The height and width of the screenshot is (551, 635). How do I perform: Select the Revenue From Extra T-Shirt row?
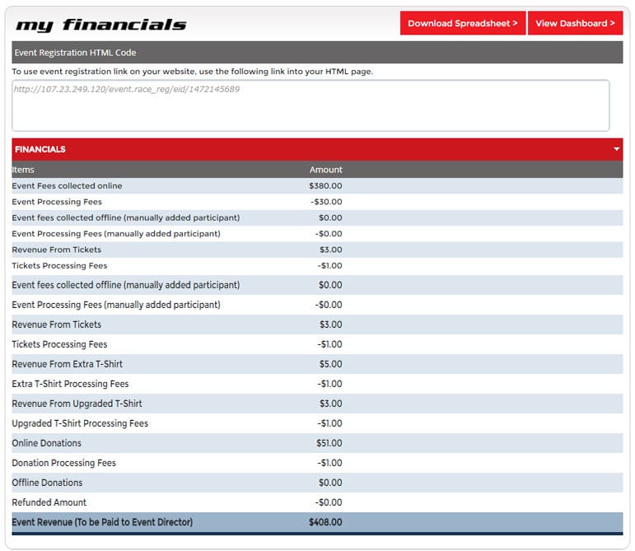pos(67,364)
